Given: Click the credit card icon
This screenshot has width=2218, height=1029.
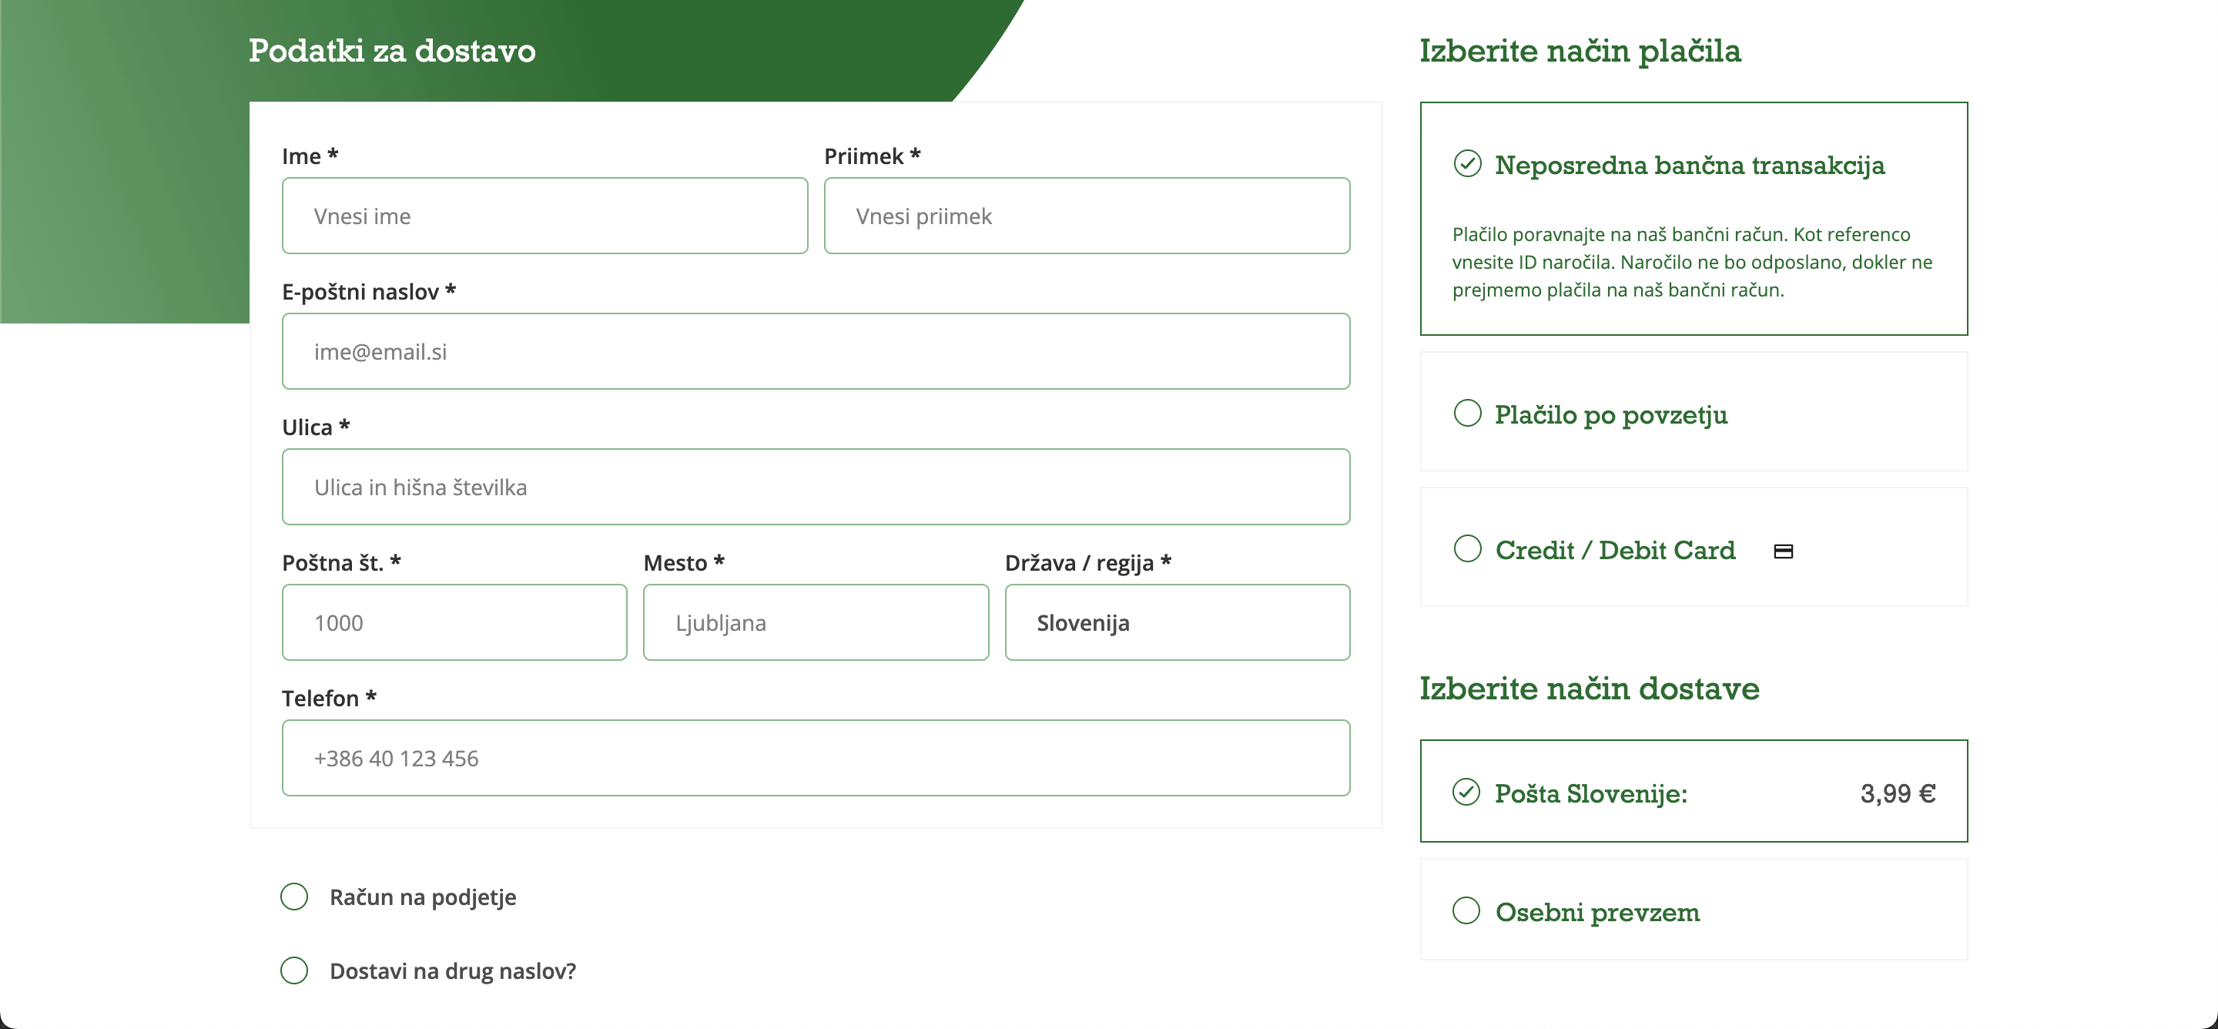Looking at the screenshot, I should coord(1783,551).
